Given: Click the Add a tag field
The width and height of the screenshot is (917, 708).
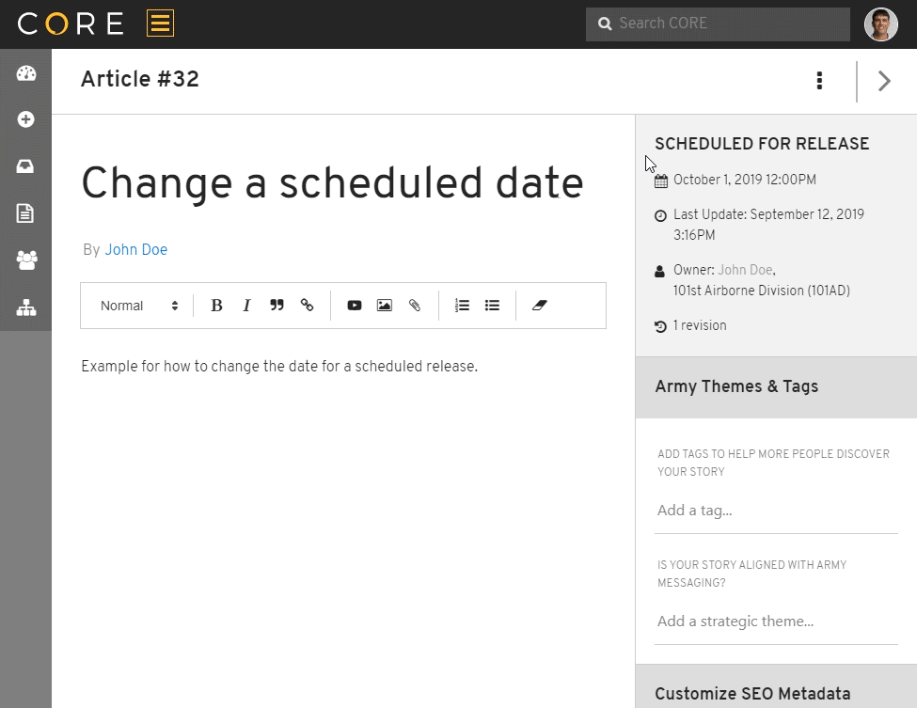Looking at the screenshot, I should (x=776, y=511).
